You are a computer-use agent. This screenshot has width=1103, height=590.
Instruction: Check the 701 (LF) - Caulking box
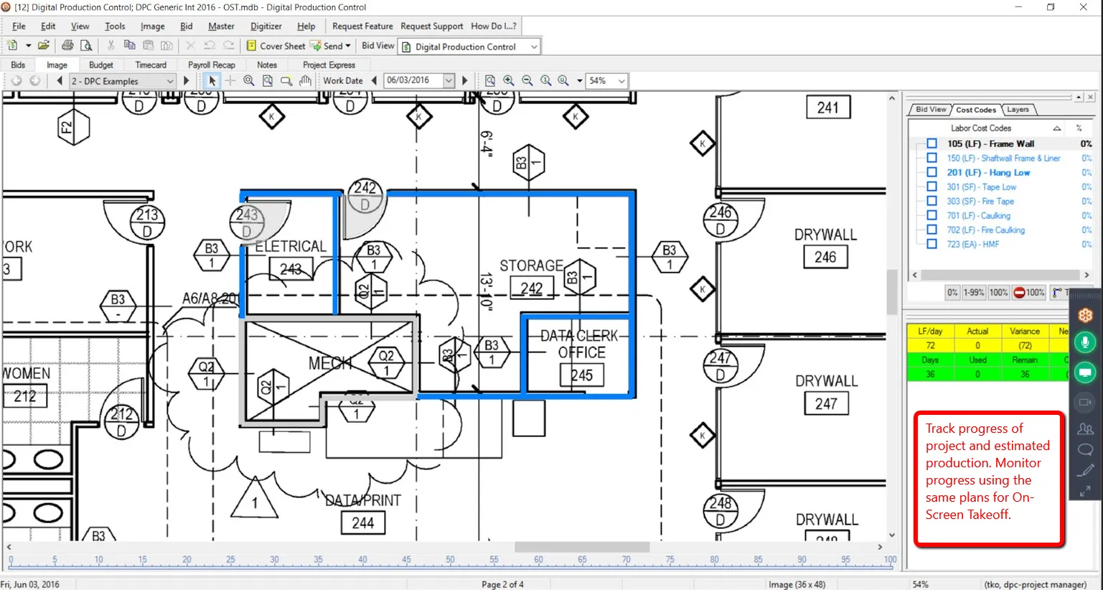click(x=931, y=215)
